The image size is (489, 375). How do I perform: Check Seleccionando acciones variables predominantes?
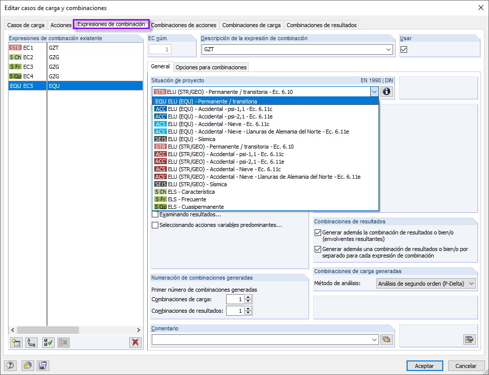click(154, 225)
